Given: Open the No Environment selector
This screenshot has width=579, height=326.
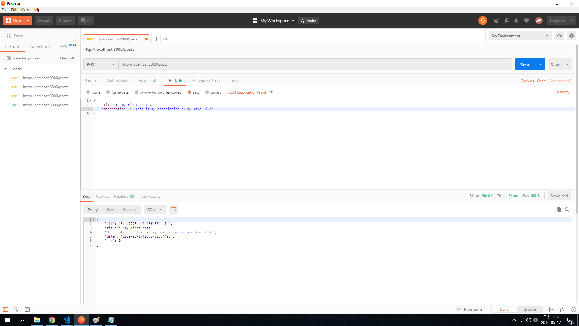Looking at the screenshot, I should coord(520,36).
